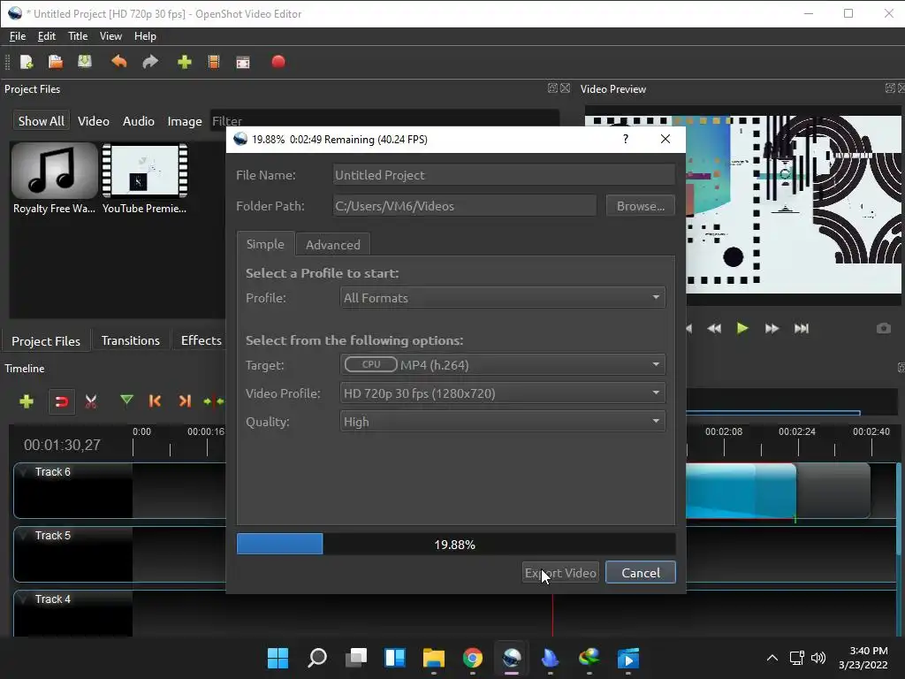Open the Video Profile HD 720p dropdown

503,393
